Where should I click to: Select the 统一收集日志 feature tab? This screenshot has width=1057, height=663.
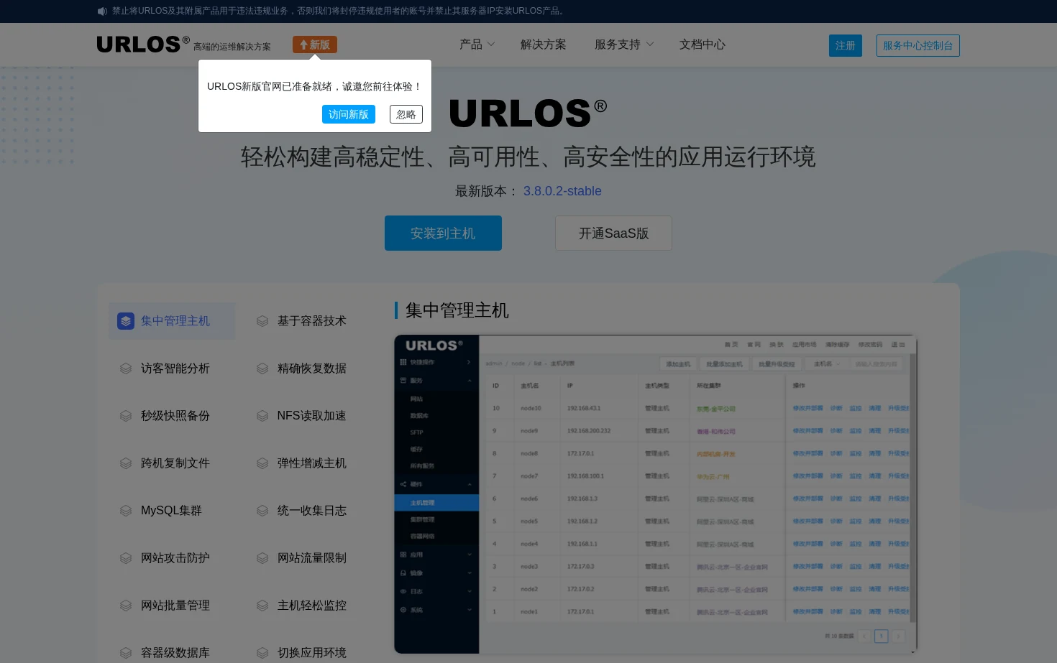click(x=308, y=511)
